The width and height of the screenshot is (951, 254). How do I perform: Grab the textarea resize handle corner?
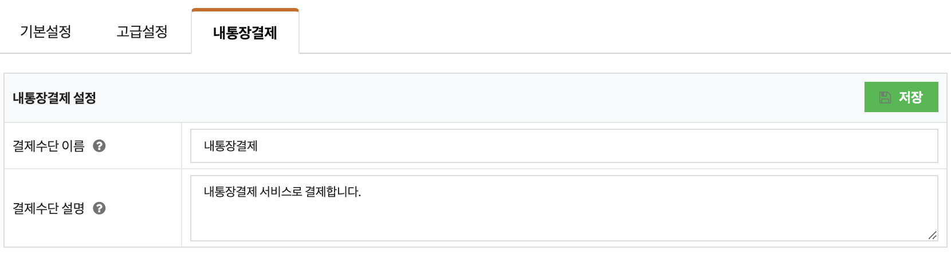coord(932,235)
